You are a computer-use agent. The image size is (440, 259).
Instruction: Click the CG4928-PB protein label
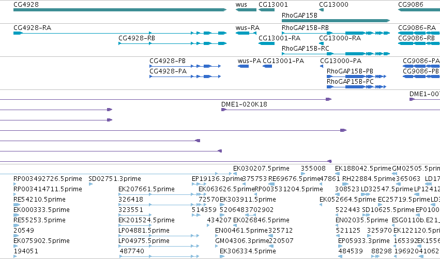pyautogui.click(x=168, y=61)
